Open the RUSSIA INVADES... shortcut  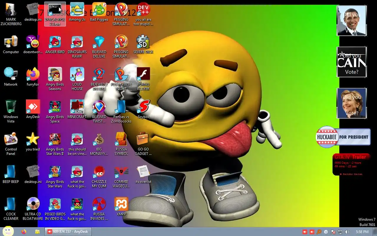pyautogui.click(x=99, y=209)
